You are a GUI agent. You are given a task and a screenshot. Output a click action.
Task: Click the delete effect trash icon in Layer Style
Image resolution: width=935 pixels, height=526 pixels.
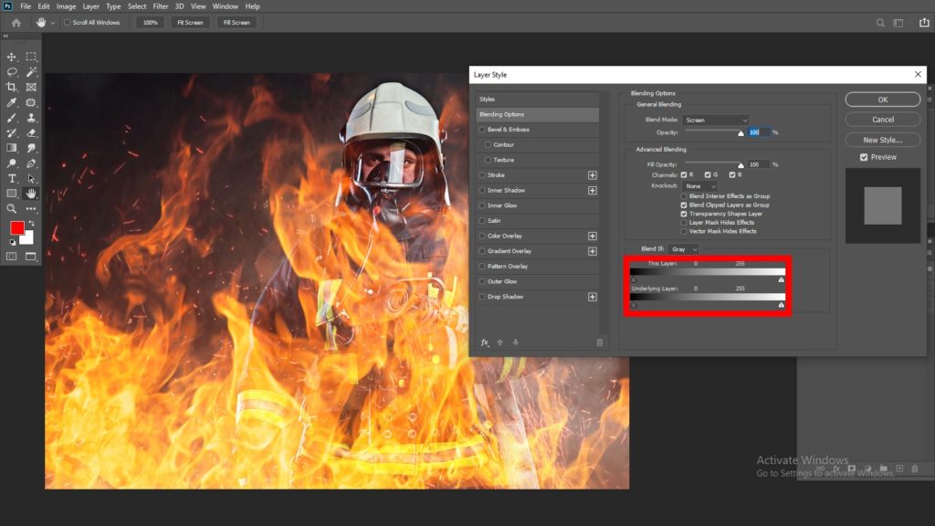point(599,342)
